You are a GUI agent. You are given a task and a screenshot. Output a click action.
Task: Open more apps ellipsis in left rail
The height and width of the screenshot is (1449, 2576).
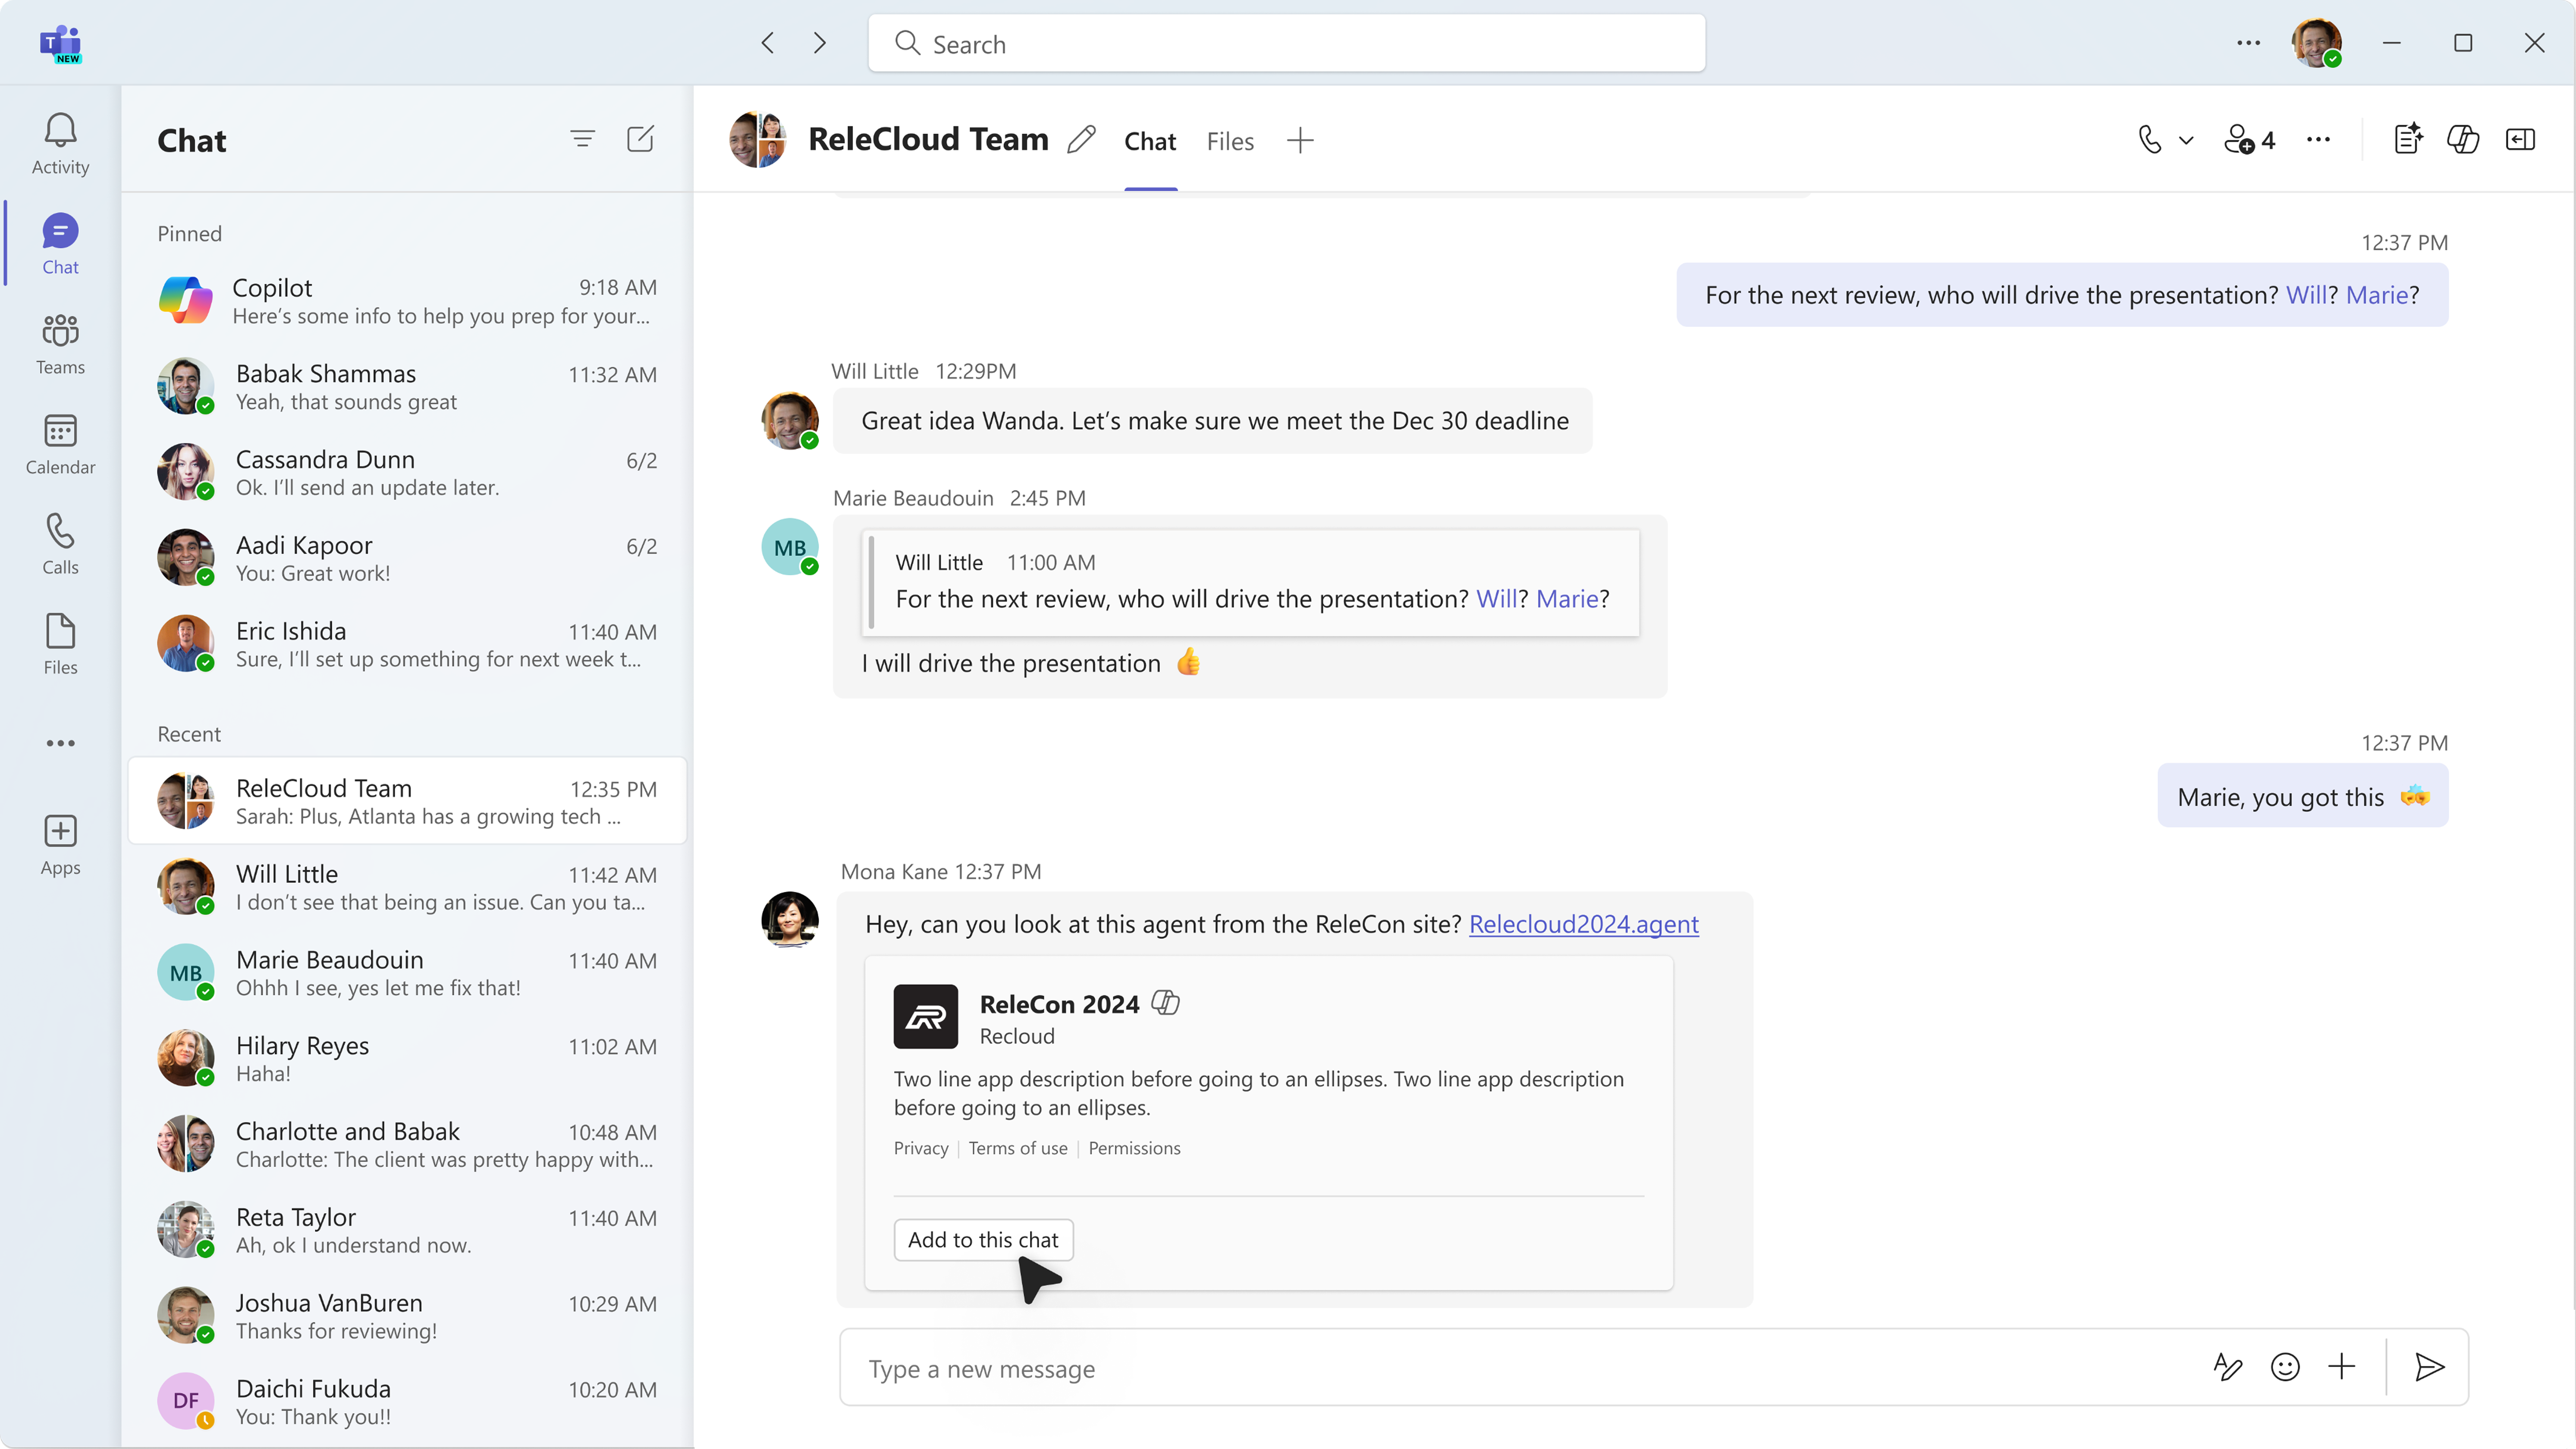(x=60, y=743)
